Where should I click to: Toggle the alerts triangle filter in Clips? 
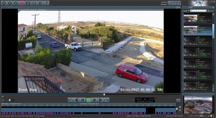(x=184, y=11)
